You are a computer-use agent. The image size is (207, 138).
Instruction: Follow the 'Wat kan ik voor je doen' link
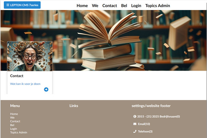pyautogui.click(x=25, y=84)
